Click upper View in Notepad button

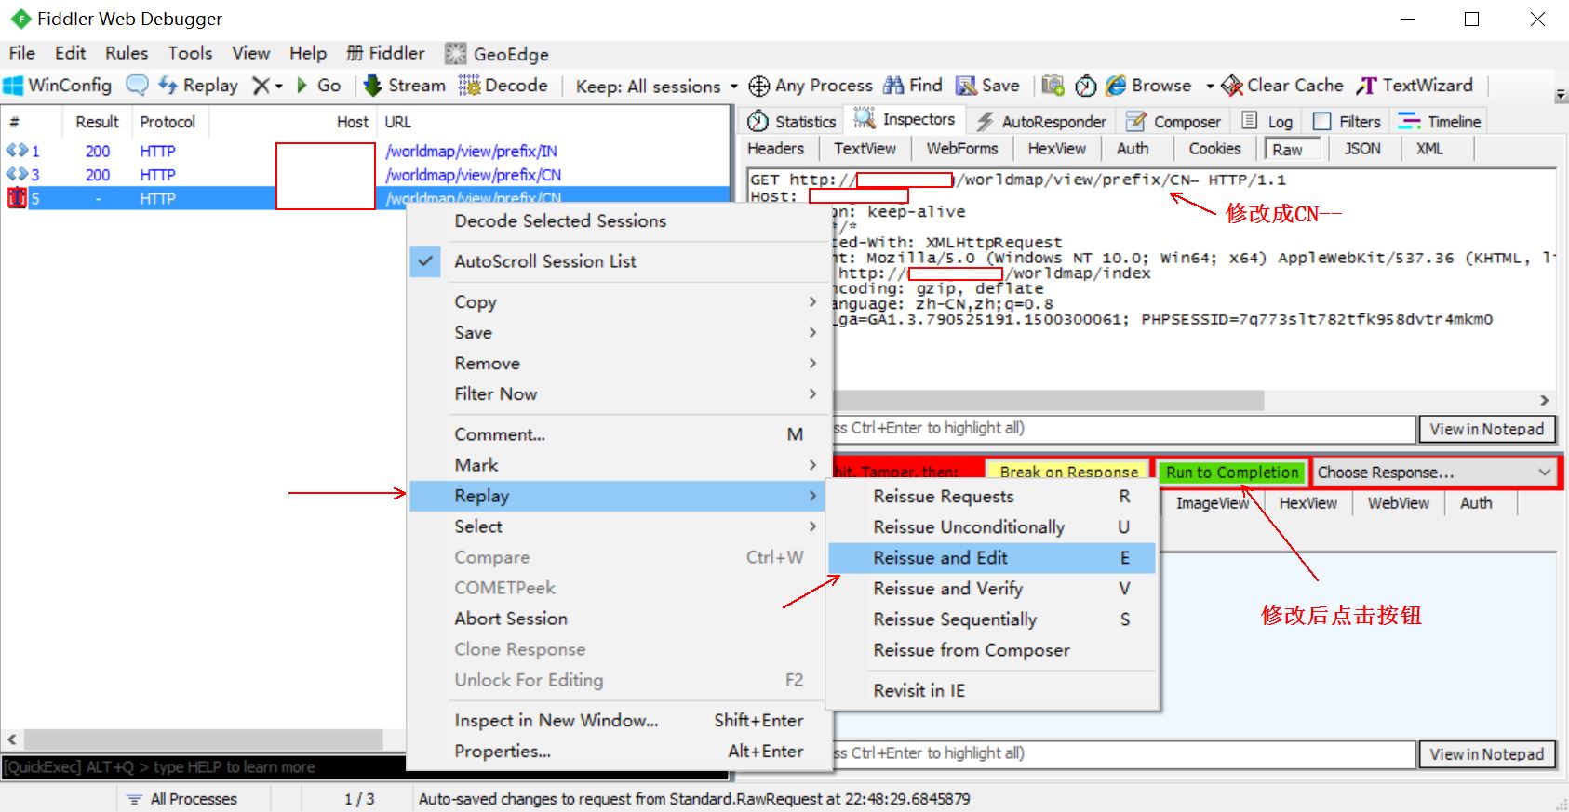click(1486, 429)
